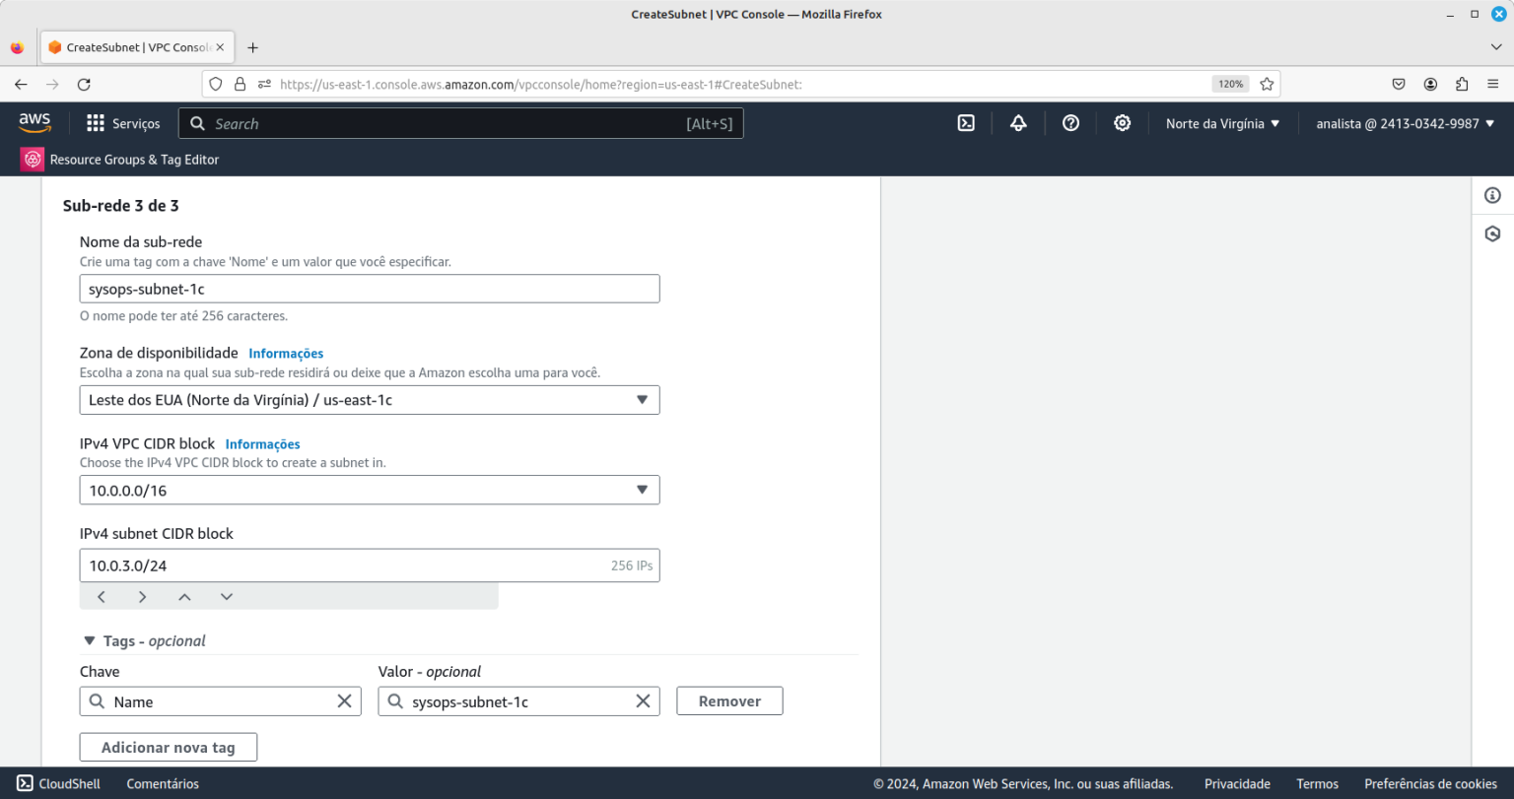Open the help question mark icon
Image resolution: width=1514 pixels, height=799 pixels.
coord(1070,123)
